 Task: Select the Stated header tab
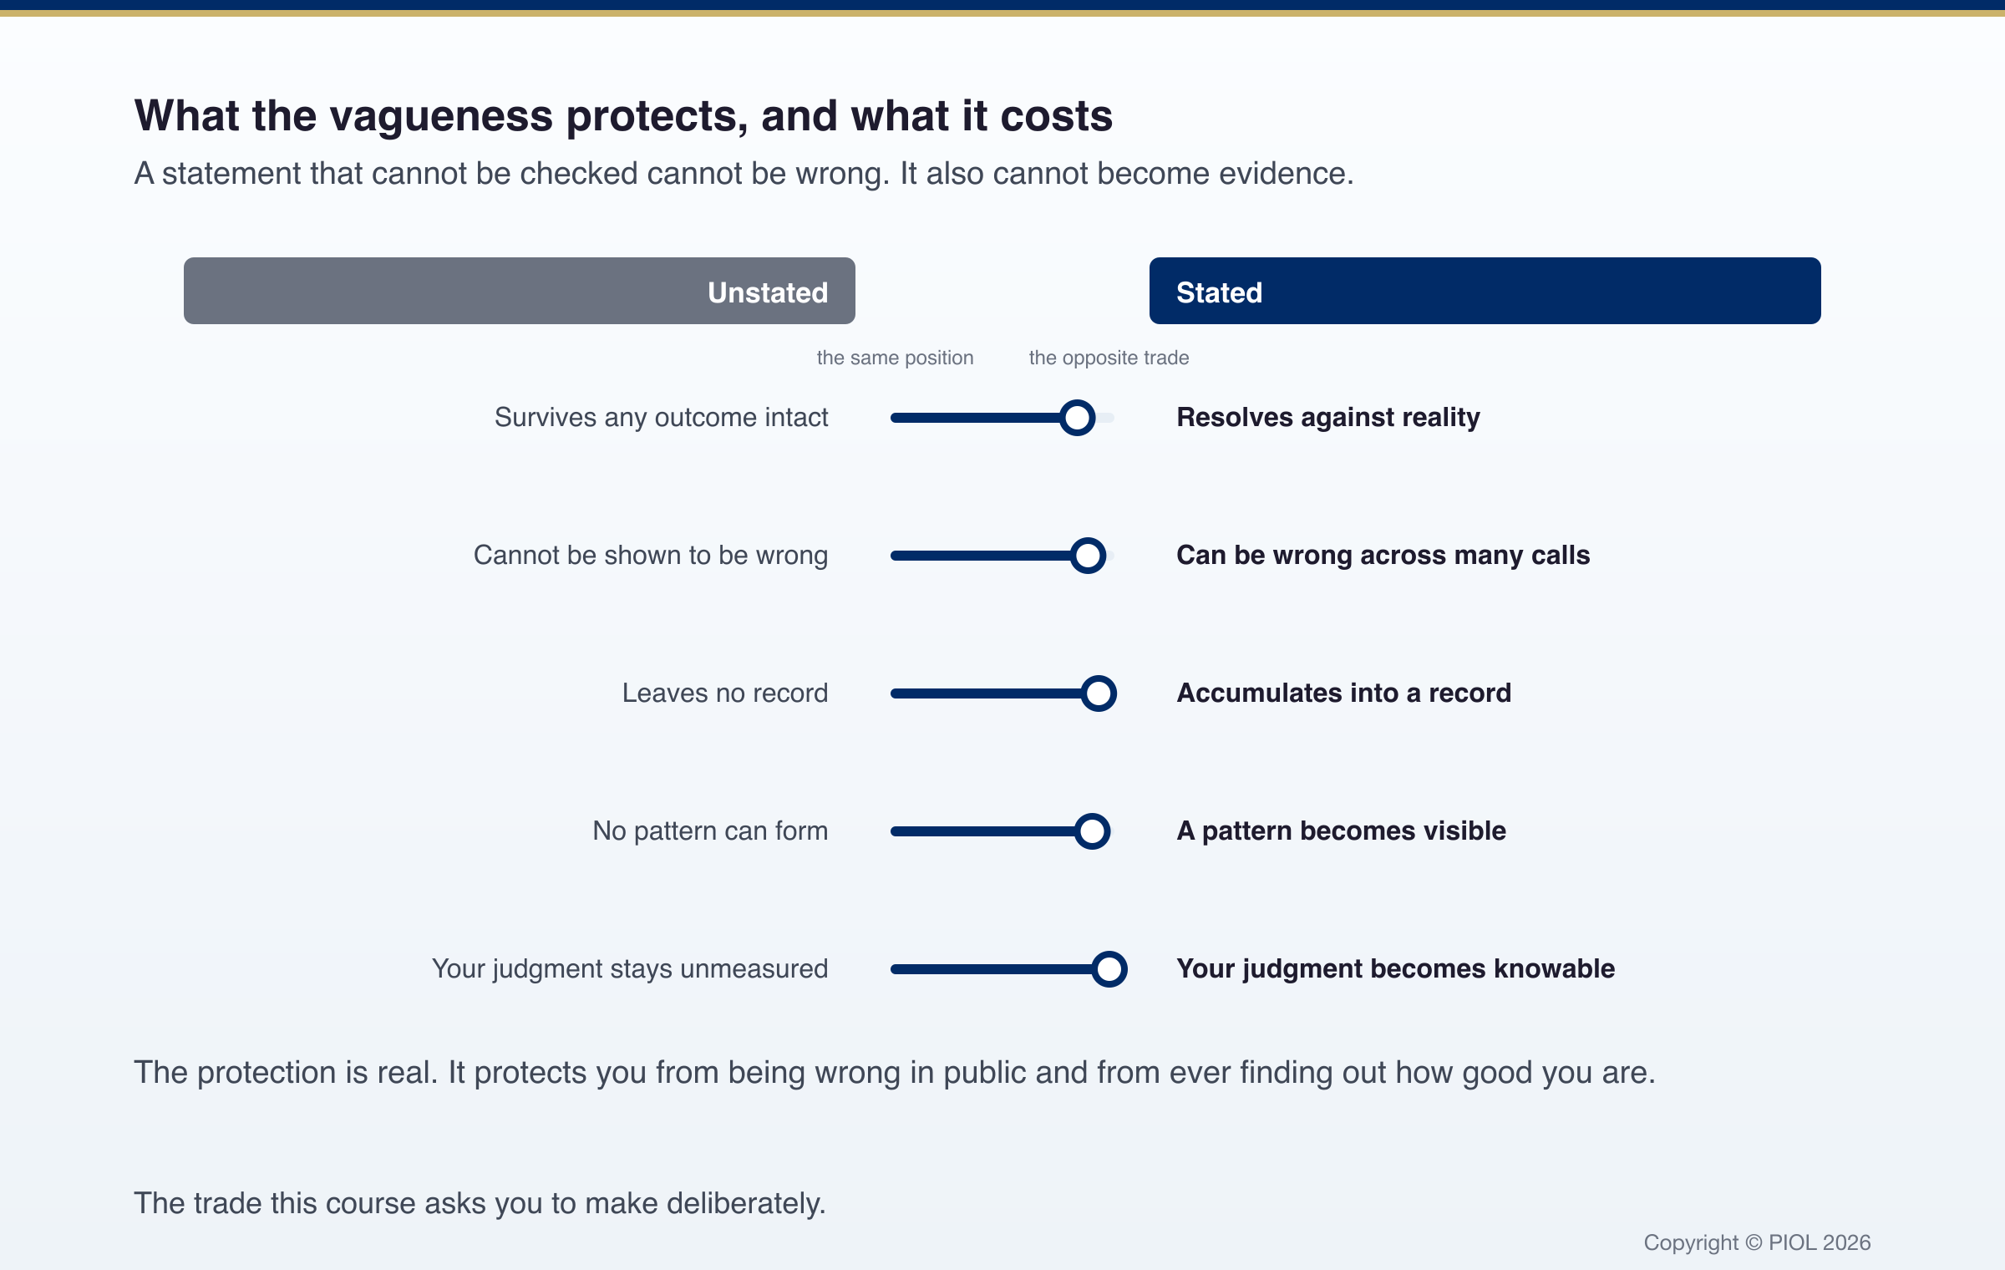[x=1485, y=291]
